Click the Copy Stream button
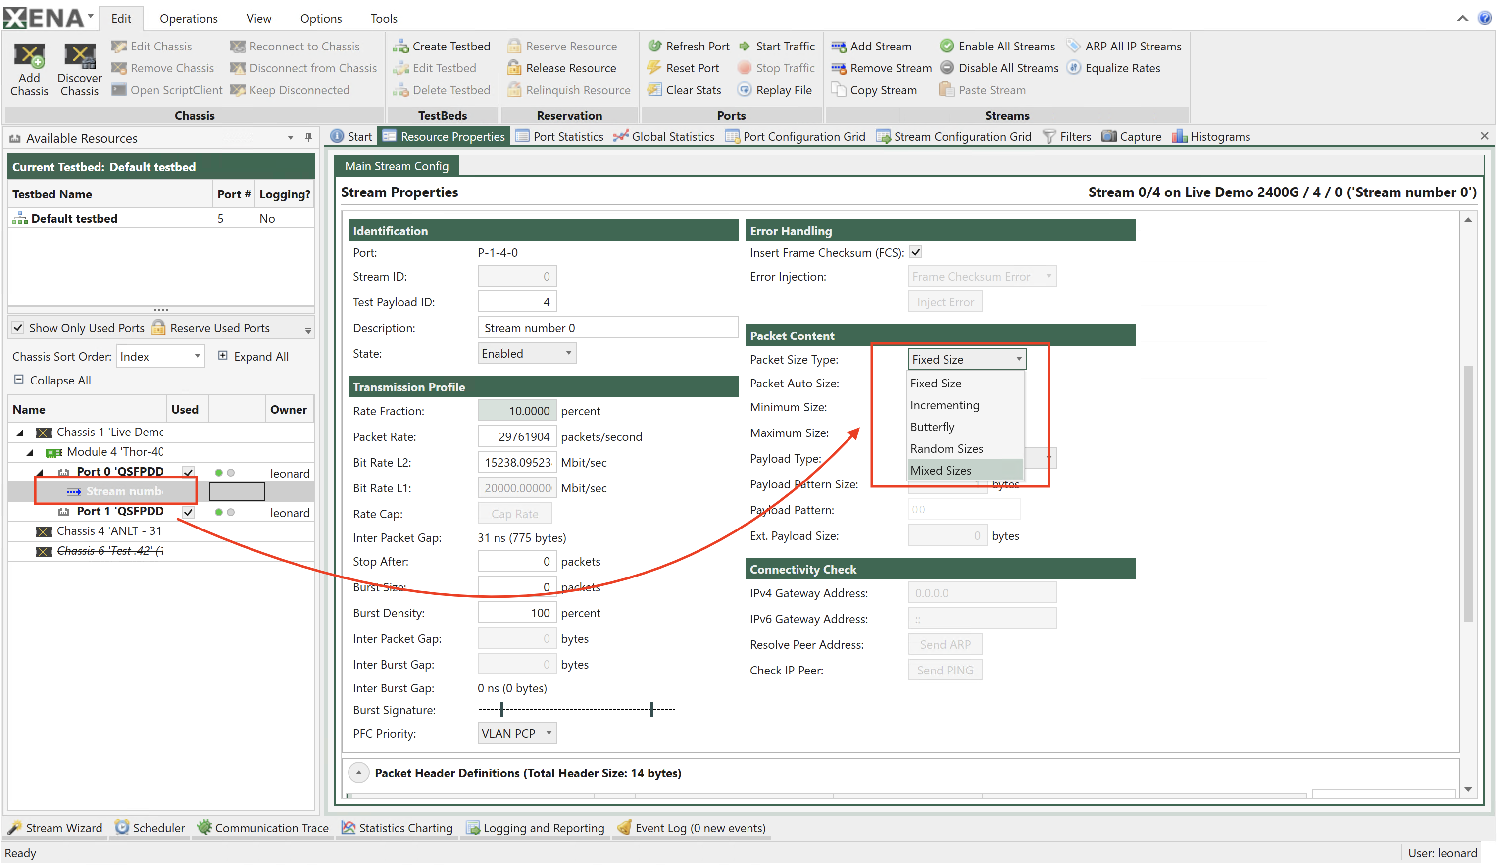Screen dimensions: 1497x865 coord(874,90)
